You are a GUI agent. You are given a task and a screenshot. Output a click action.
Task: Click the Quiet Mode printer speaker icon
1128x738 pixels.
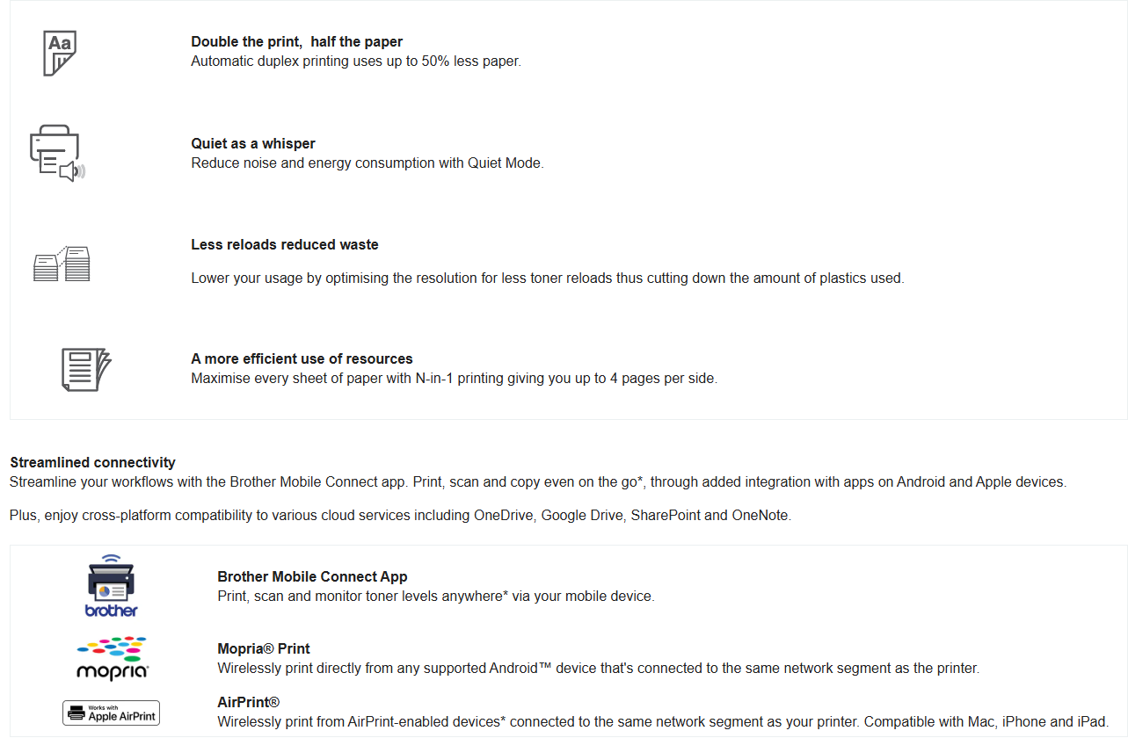(57, 153)
